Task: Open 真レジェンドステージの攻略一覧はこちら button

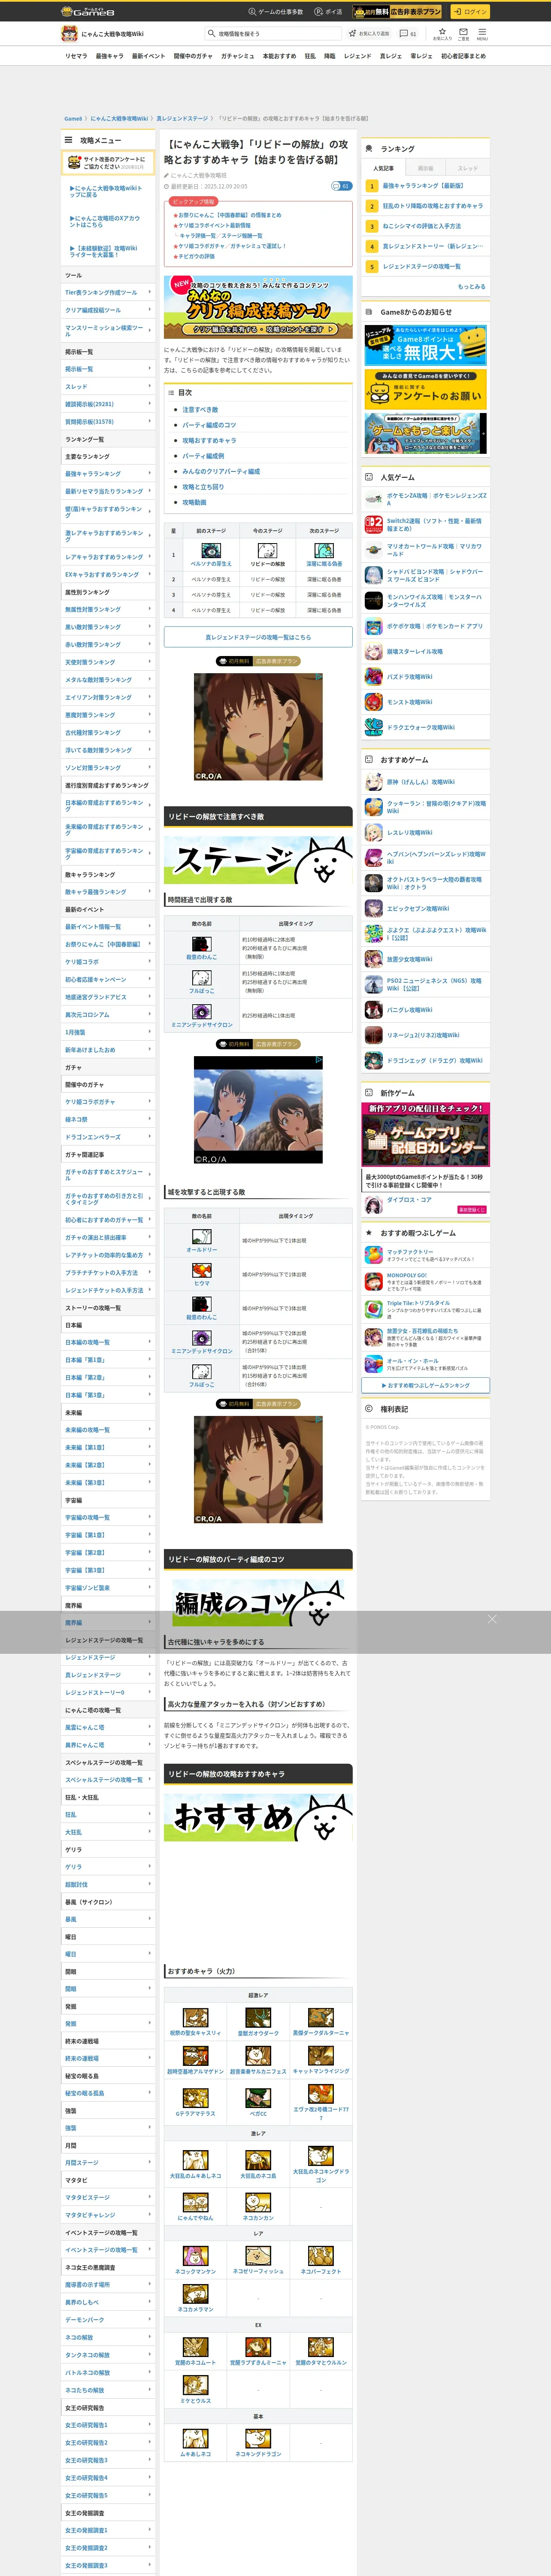Action: tap(258, 637)
